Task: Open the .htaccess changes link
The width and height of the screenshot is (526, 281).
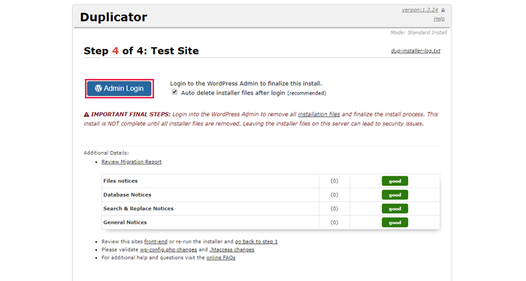Action: coord(231,249)
